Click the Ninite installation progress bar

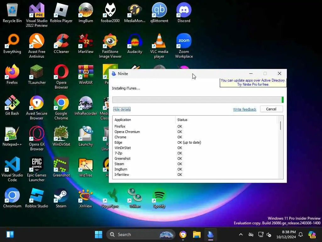click(198, 100)
